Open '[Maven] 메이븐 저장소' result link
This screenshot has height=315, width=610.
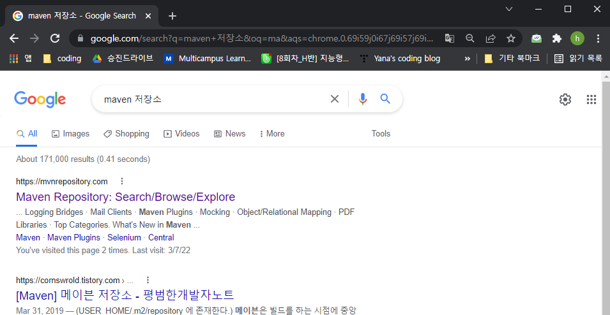(125, 295)
